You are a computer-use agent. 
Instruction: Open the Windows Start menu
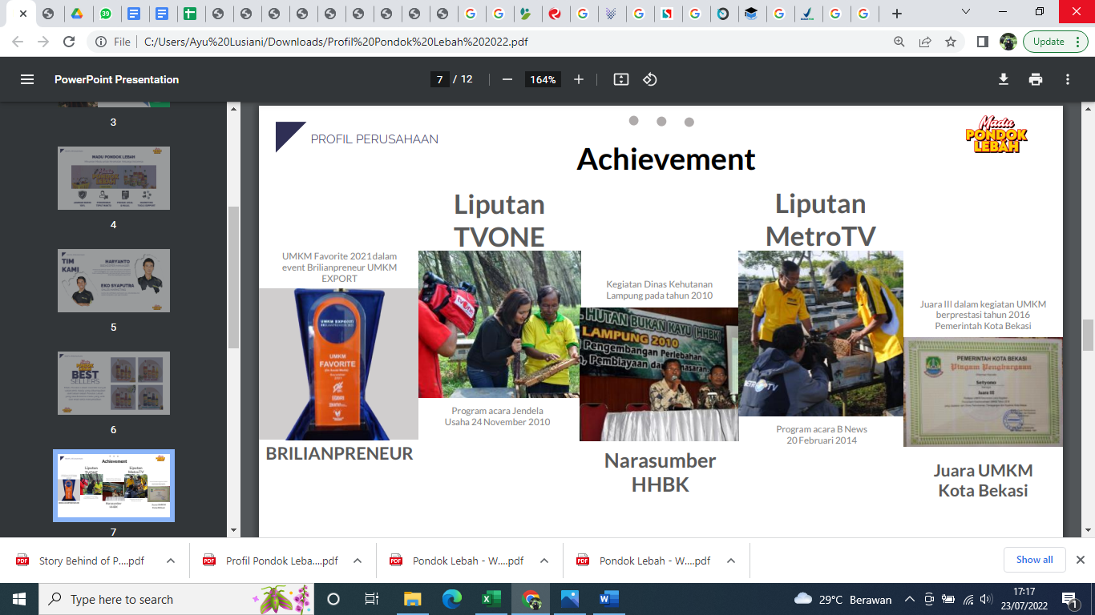coord(19,599)
